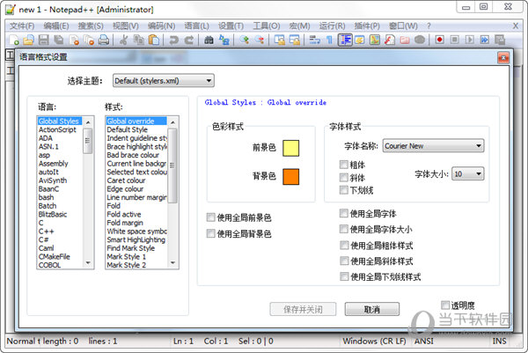This screenshot has height=353, width=528.
Task: Pick the 前景色 yellow color swatch
Action: pyautogui.click(x=291, y=148)
